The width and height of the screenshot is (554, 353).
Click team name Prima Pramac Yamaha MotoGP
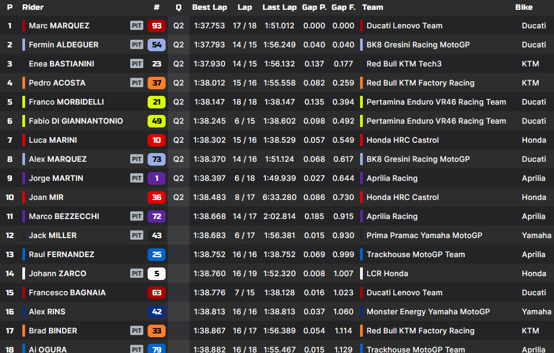pyautogui.click(x=424, y=236)
